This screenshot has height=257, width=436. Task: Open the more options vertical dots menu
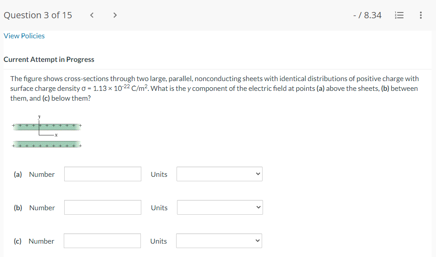click(x=420, y=15)
